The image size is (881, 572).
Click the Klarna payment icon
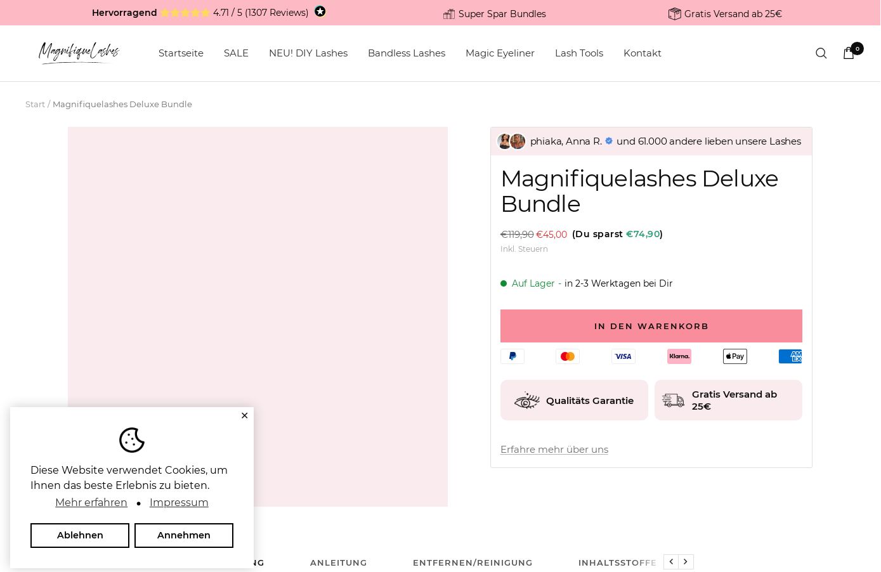(679, 356)
